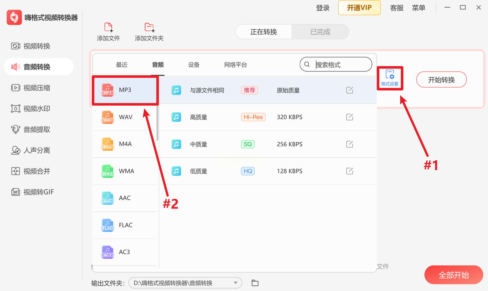Screen dimensions: 488x291
Task: Click the Add Folder icon
Action: 149,27
